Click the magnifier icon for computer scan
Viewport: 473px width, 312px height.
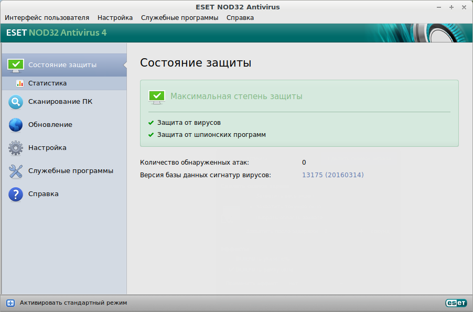click(16, 102)
